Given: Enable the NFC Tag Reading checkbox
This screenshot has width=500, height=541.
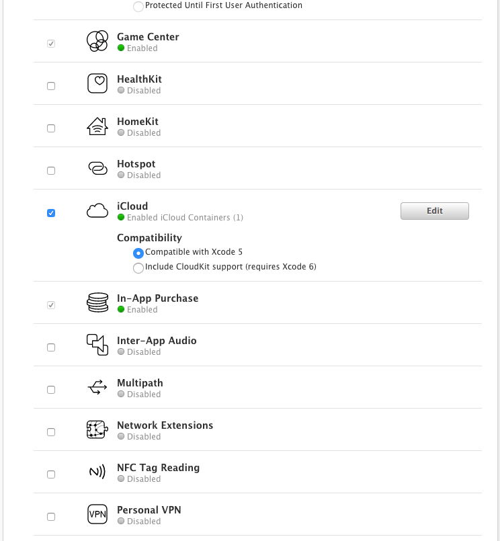Looking at the screenshot, I should point(51,474).
